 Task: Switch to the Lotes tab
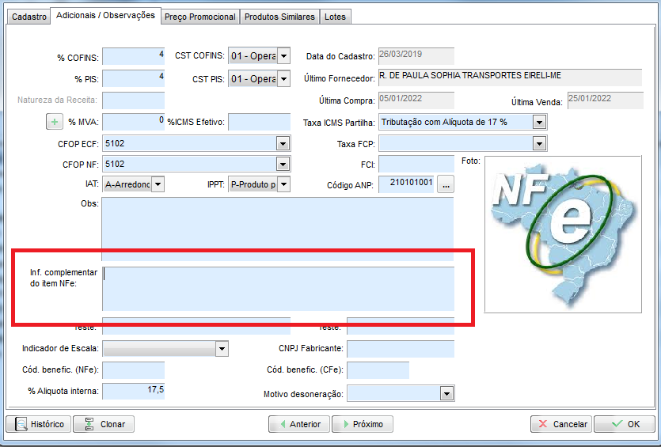[x=335, y=17]
